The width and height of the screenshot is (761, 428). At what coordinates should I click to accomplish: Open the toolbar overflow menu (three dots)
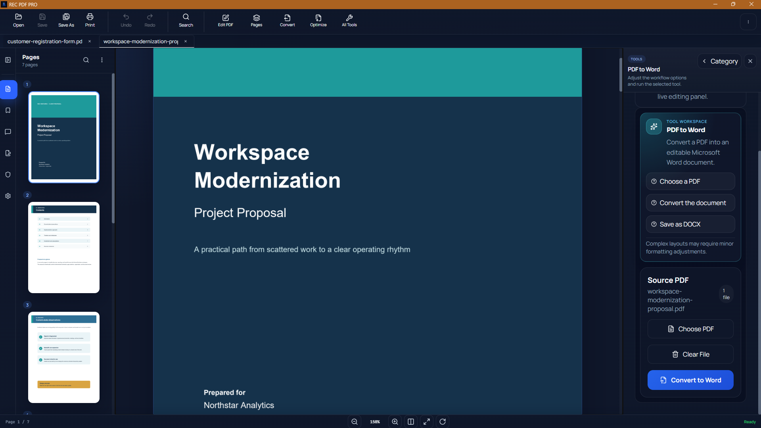[748, 22]
